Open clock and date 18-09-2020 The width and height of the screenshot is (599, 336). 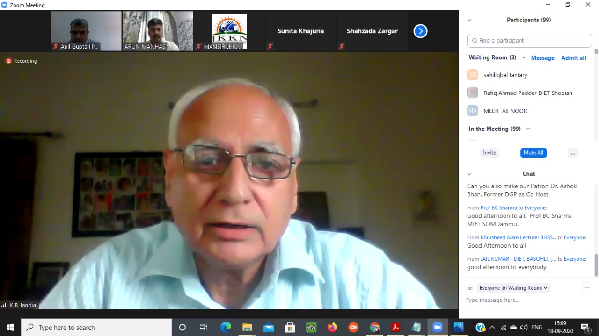(560, 327)
